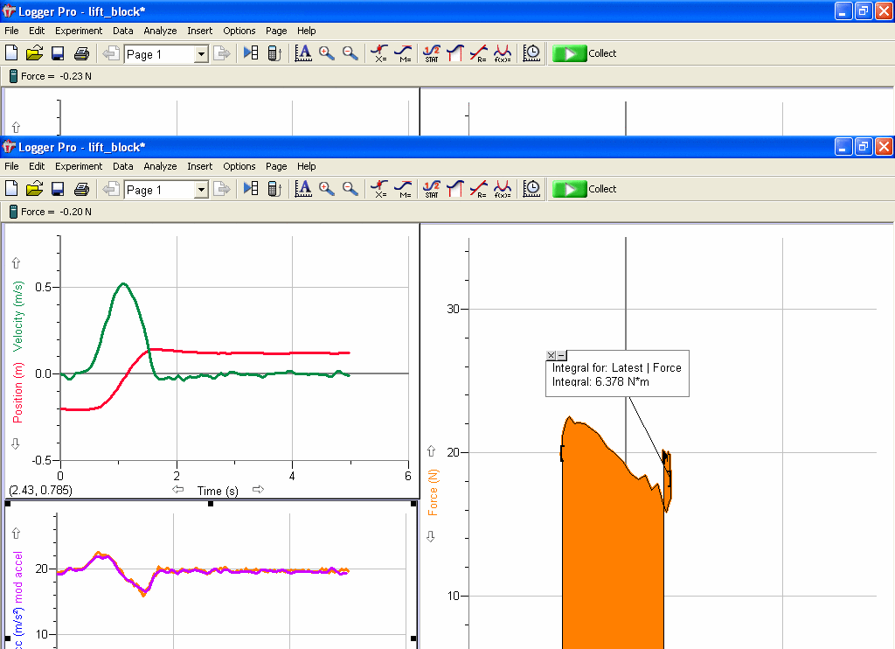
Task: Click Integral tool icon in lower window toolbar
Action: 454,189
